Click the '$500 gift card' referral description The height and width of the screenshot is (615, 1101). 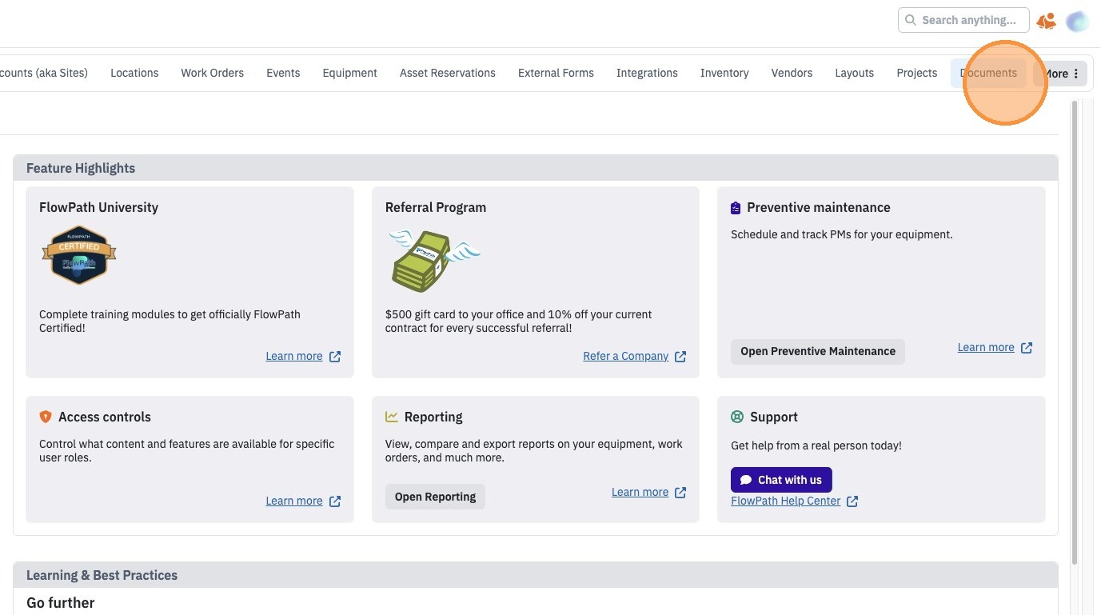pos(518,321)
